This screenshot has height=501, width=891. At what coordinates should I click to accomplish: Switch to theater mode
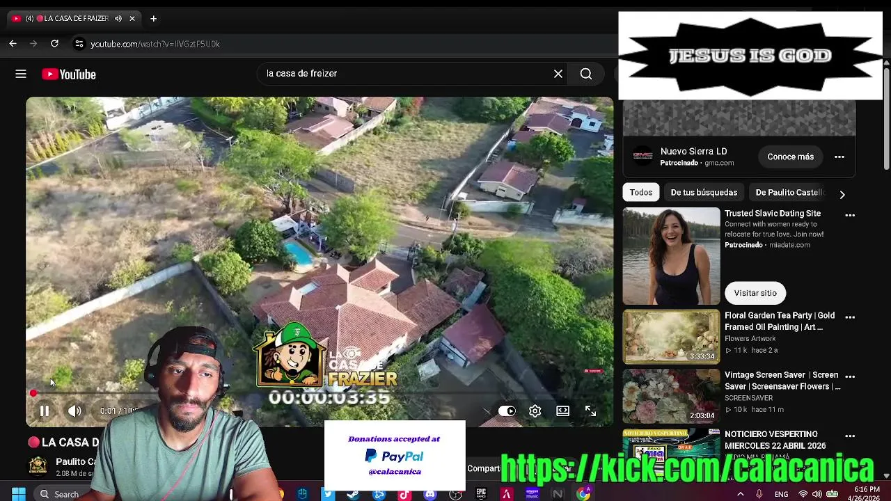coord(562,411)
